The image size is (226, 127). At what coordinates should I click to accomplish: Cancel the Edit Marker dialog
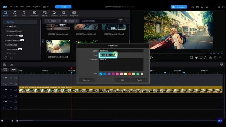pos(139,80)
